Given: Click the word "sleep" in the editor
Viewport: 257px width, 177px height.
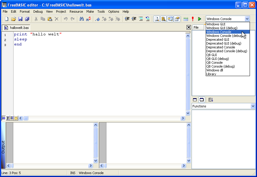Looking at the screenshot, I should pyautogui.click(x=21, y=39).
